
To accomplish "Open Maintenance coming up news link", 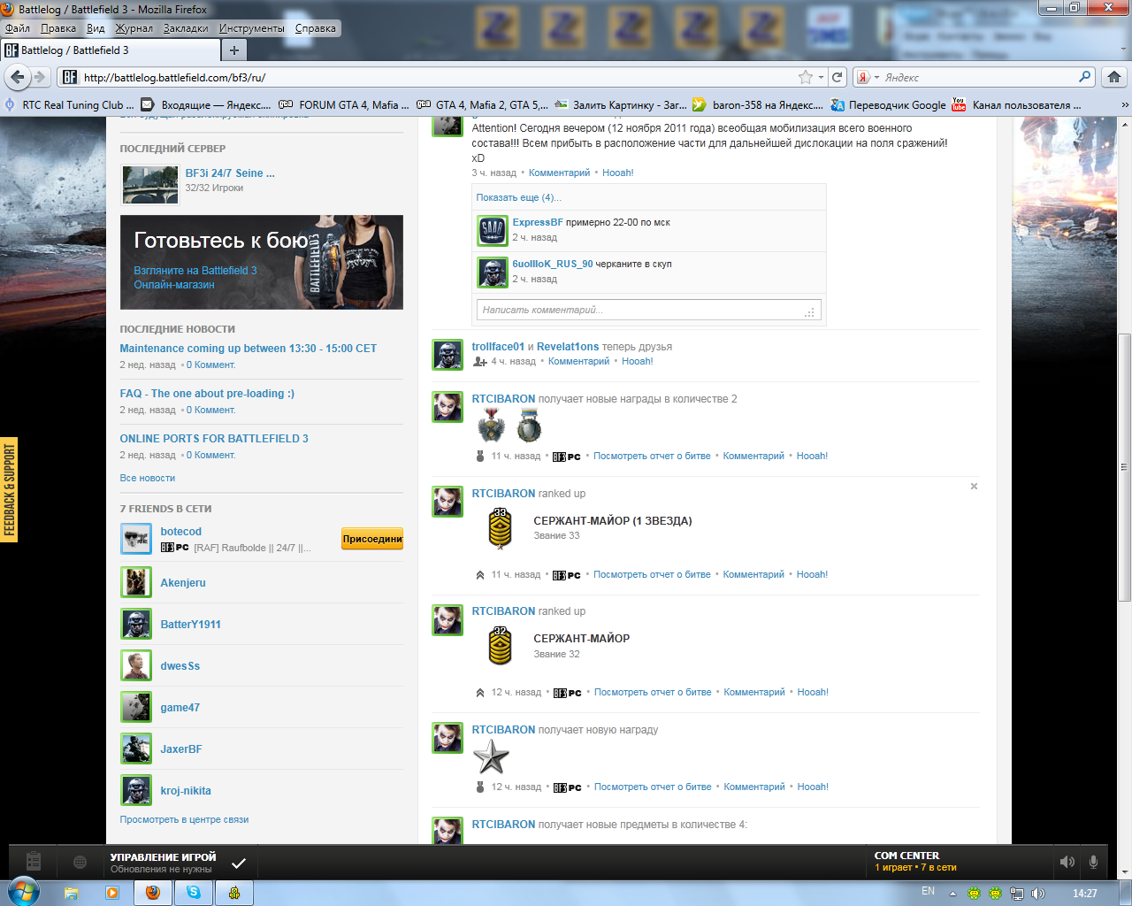I will pyautogui.click(x=249, y=349).
